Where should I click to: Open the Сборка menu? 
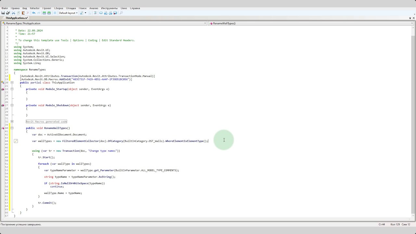[58, 8]
